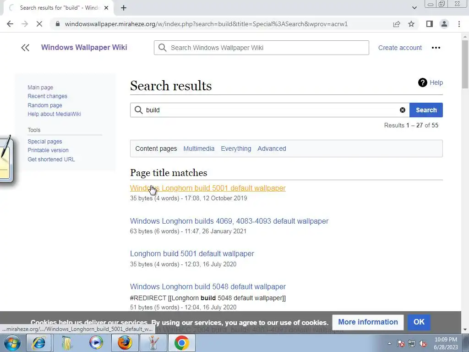Viewport: 469px width, 352px height.
Task: Click the browser forward arrow
Action: 25,24
